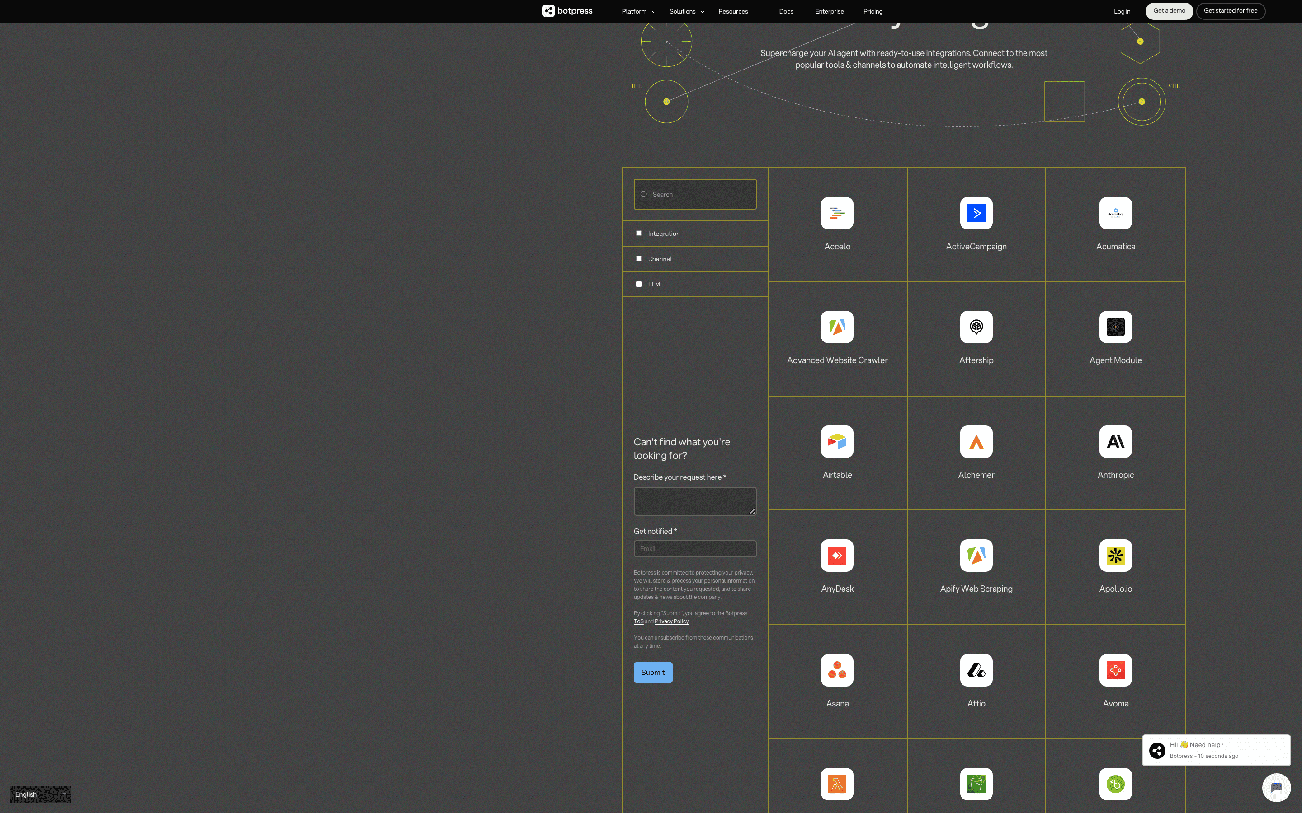Open the green S3 bucket icon
The image size is (1302, 813).
pos(976,784)
